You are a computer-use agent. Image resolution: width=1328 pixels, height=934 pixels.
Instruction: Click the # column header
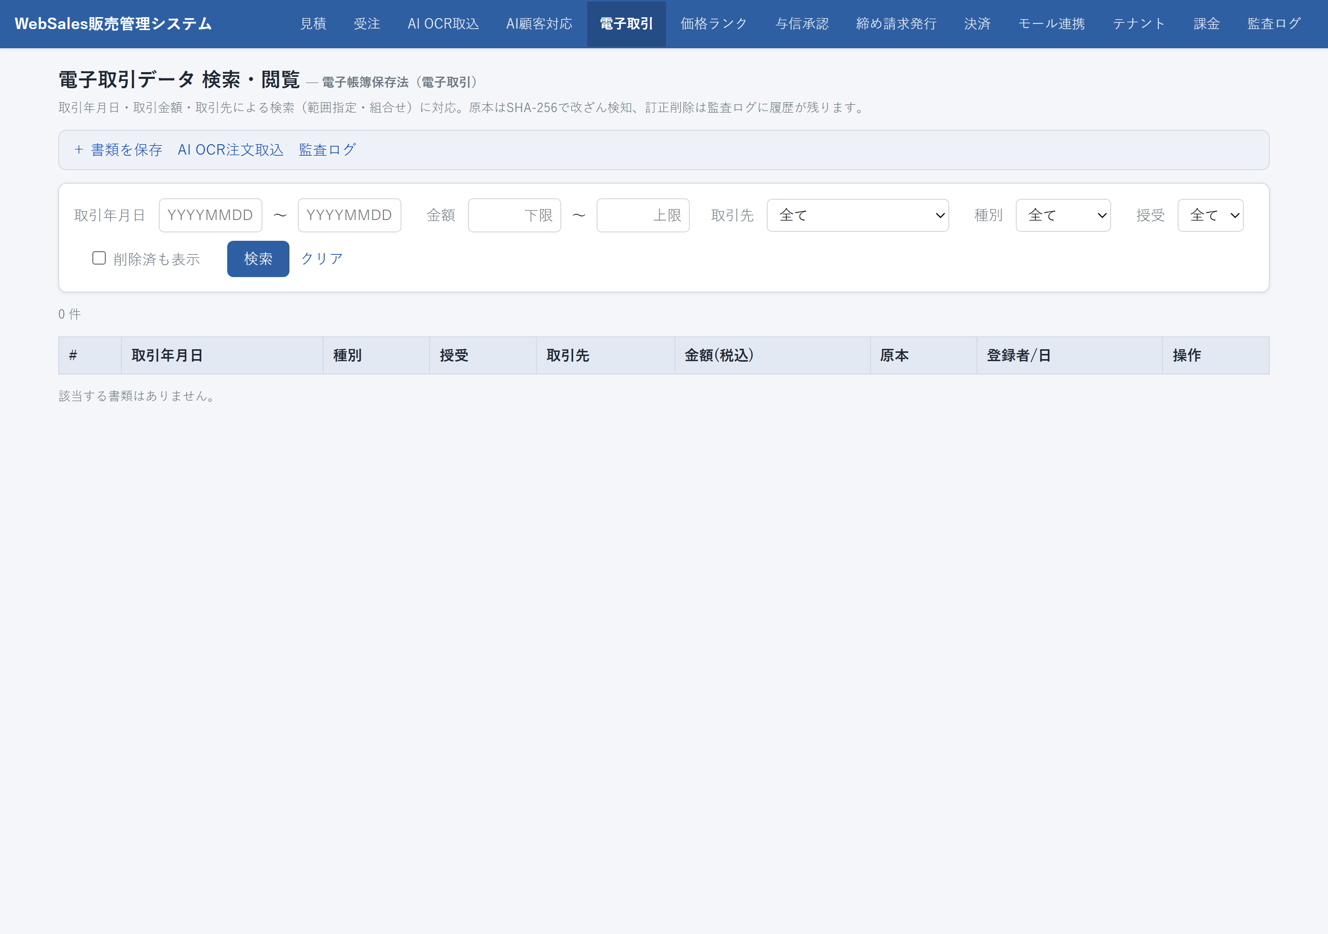tap(90, 355)
